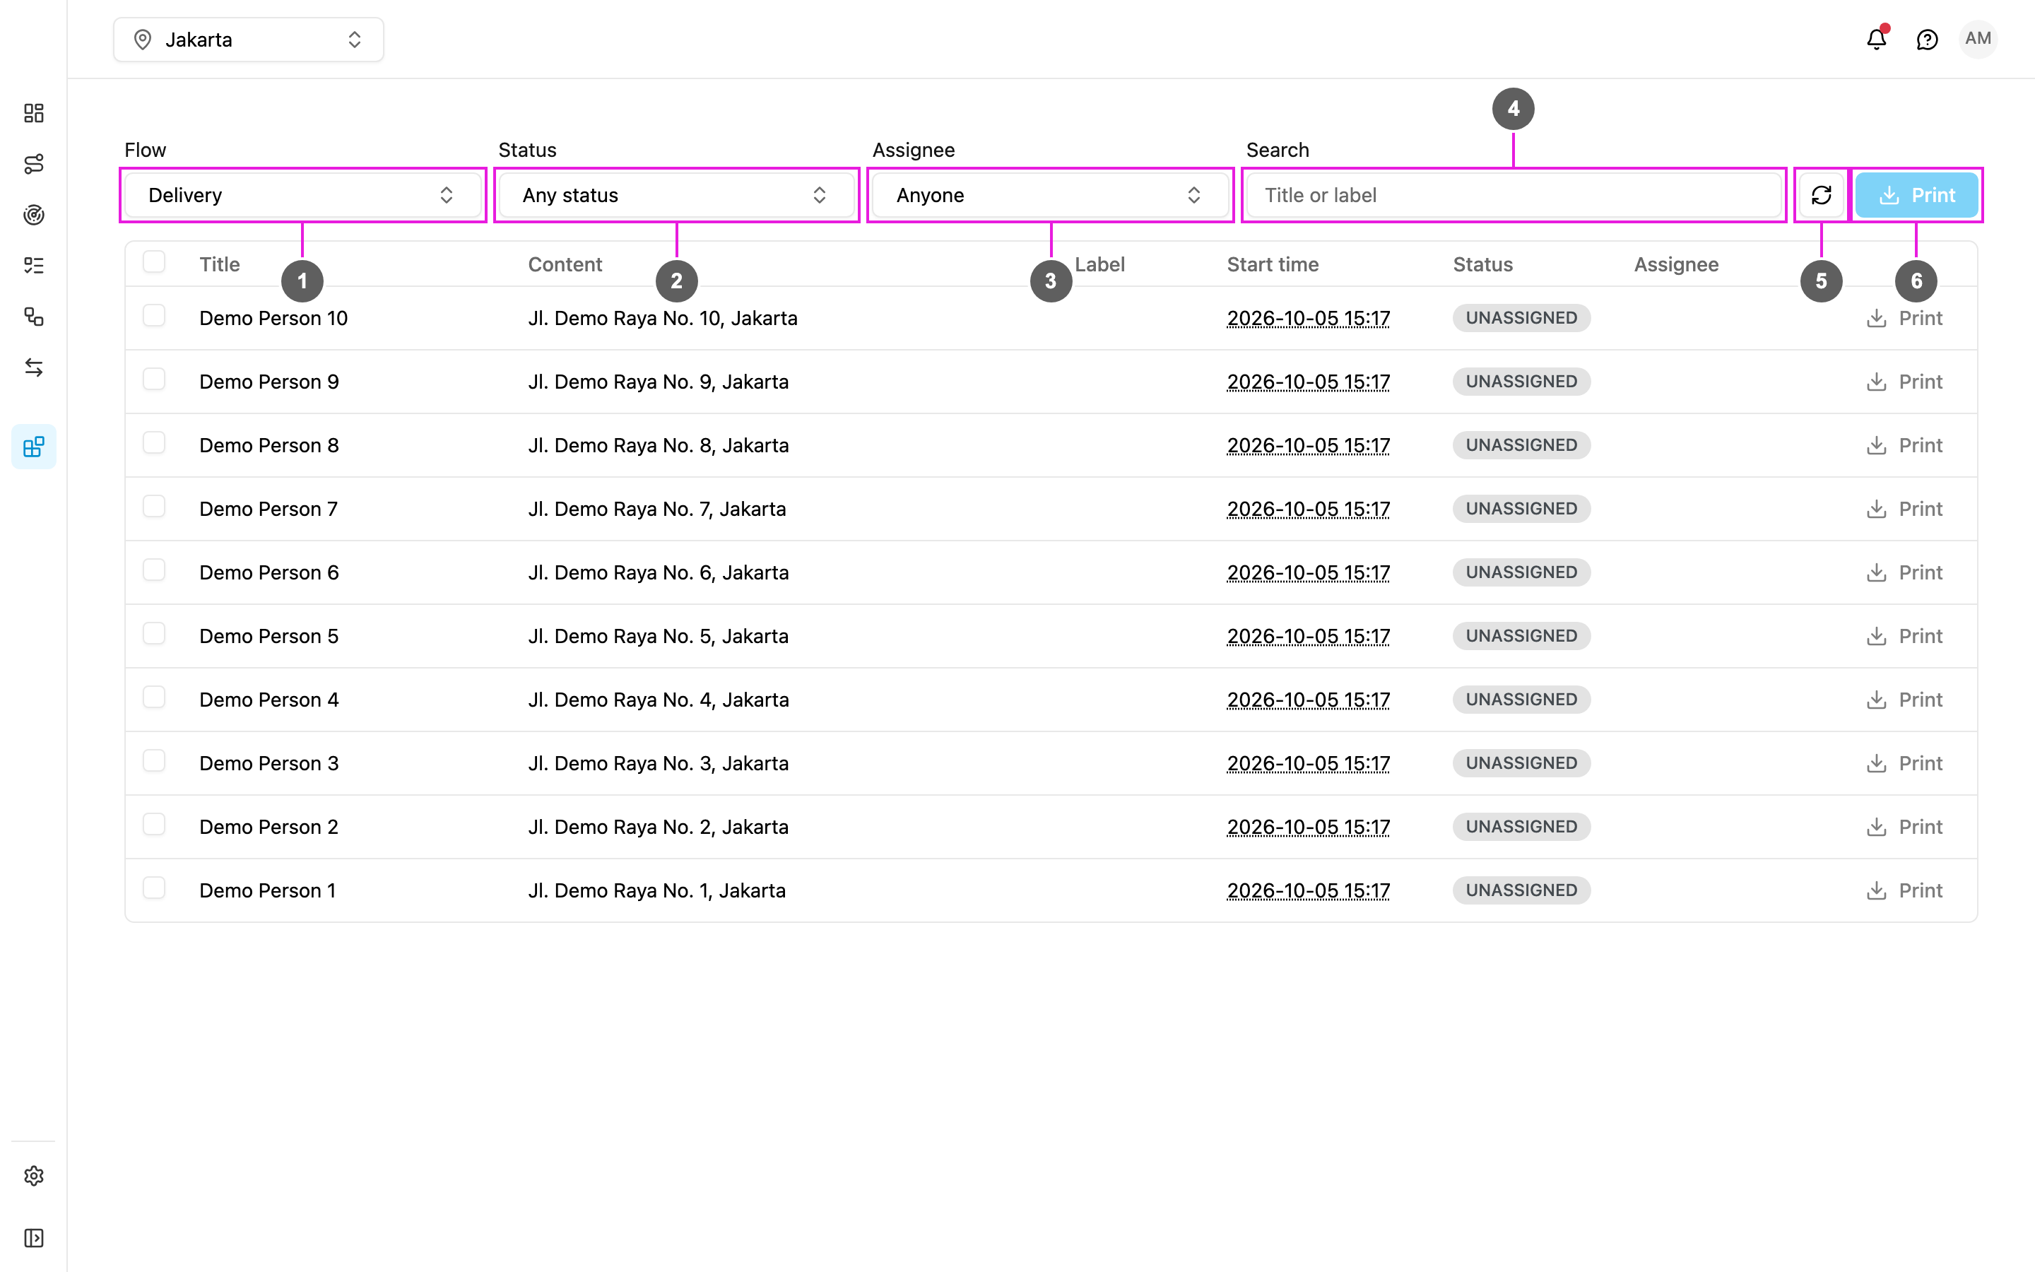
Task: Check the box for Demo Person 4
Action: coord(154,697)
